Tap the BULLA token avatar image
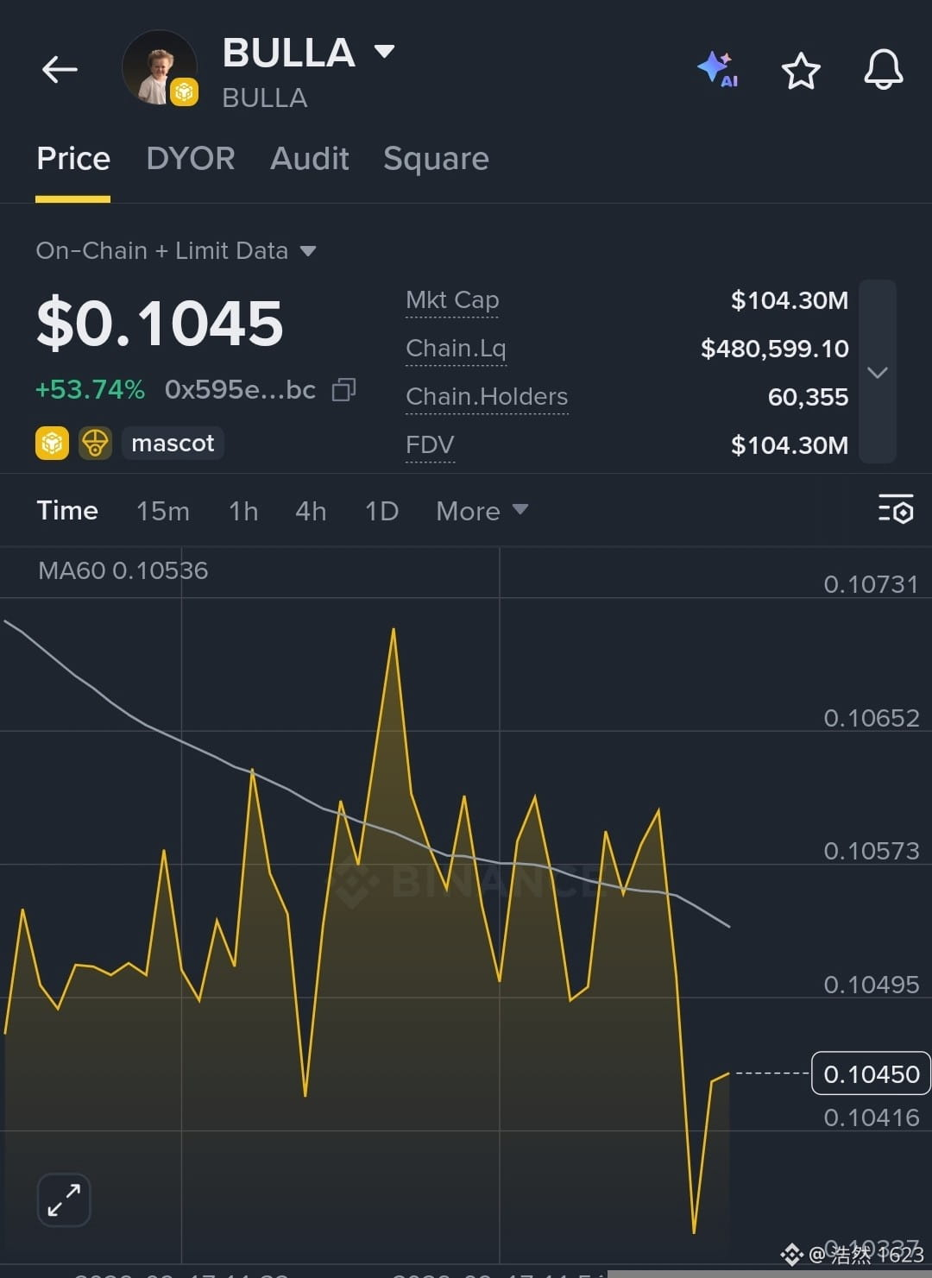Screen dimensions: 932x1278 pos(160,69)
